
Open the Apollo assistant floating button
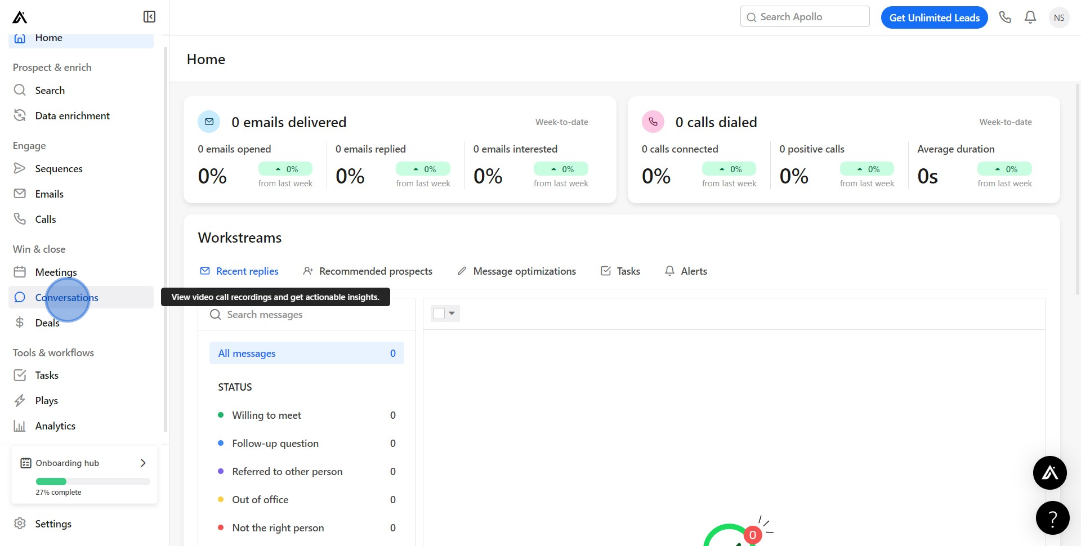[x=1050, y=473]
